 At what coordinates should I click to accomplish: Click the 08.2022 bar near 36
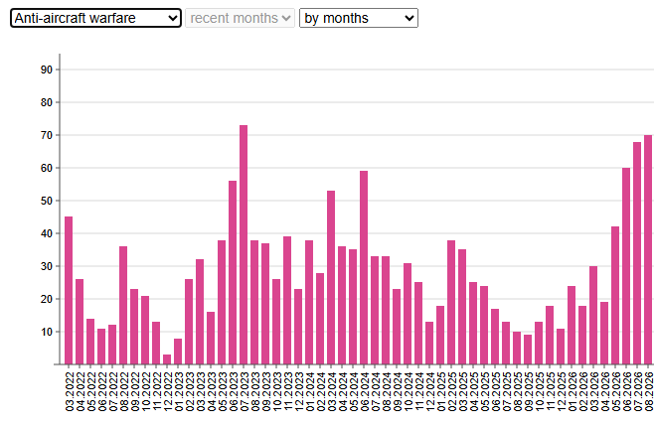[x=123, y=306]
